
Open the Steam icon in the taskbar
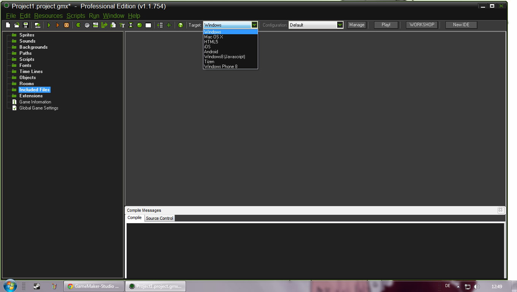37,286
